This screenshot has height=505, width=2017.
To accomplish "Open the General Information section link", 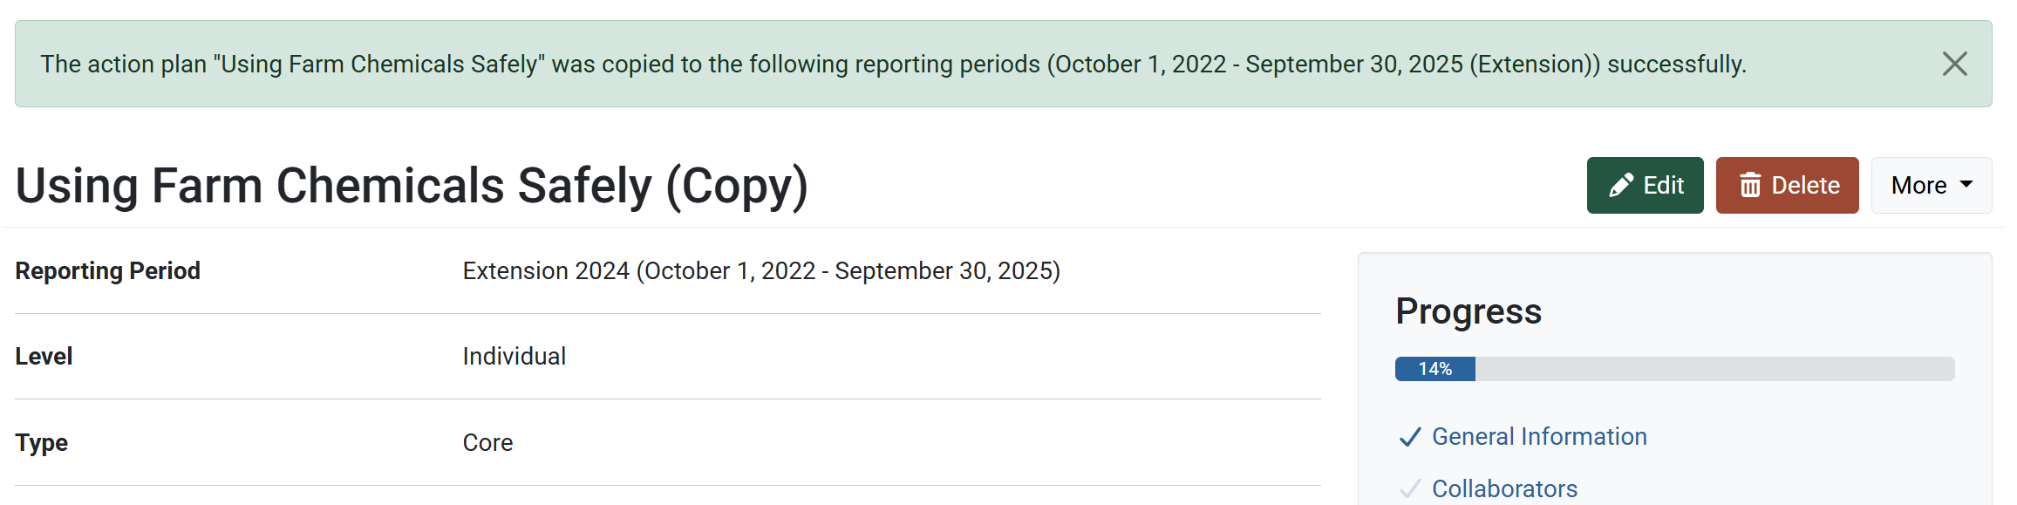I will tap(1539, 437).
